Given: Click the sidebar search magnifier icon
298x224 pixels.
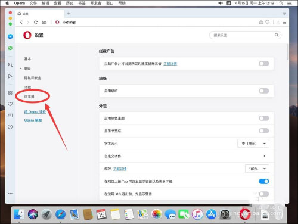Looking at the screenshot, I should click(10, 65).
